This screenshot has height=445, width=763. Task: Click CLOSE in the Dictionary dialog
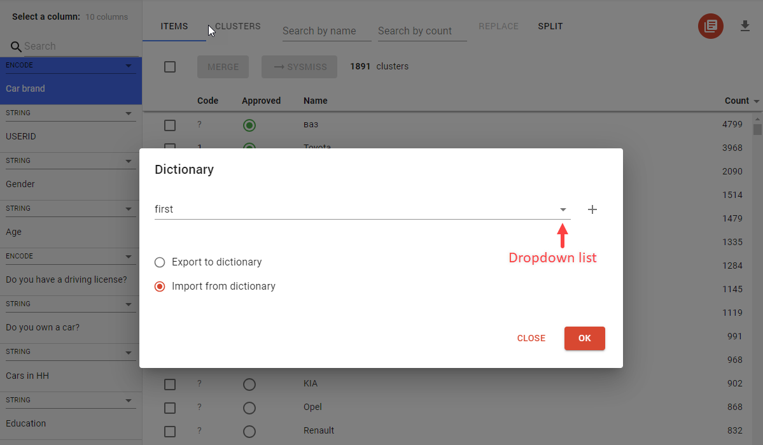(x=531, y=338)
